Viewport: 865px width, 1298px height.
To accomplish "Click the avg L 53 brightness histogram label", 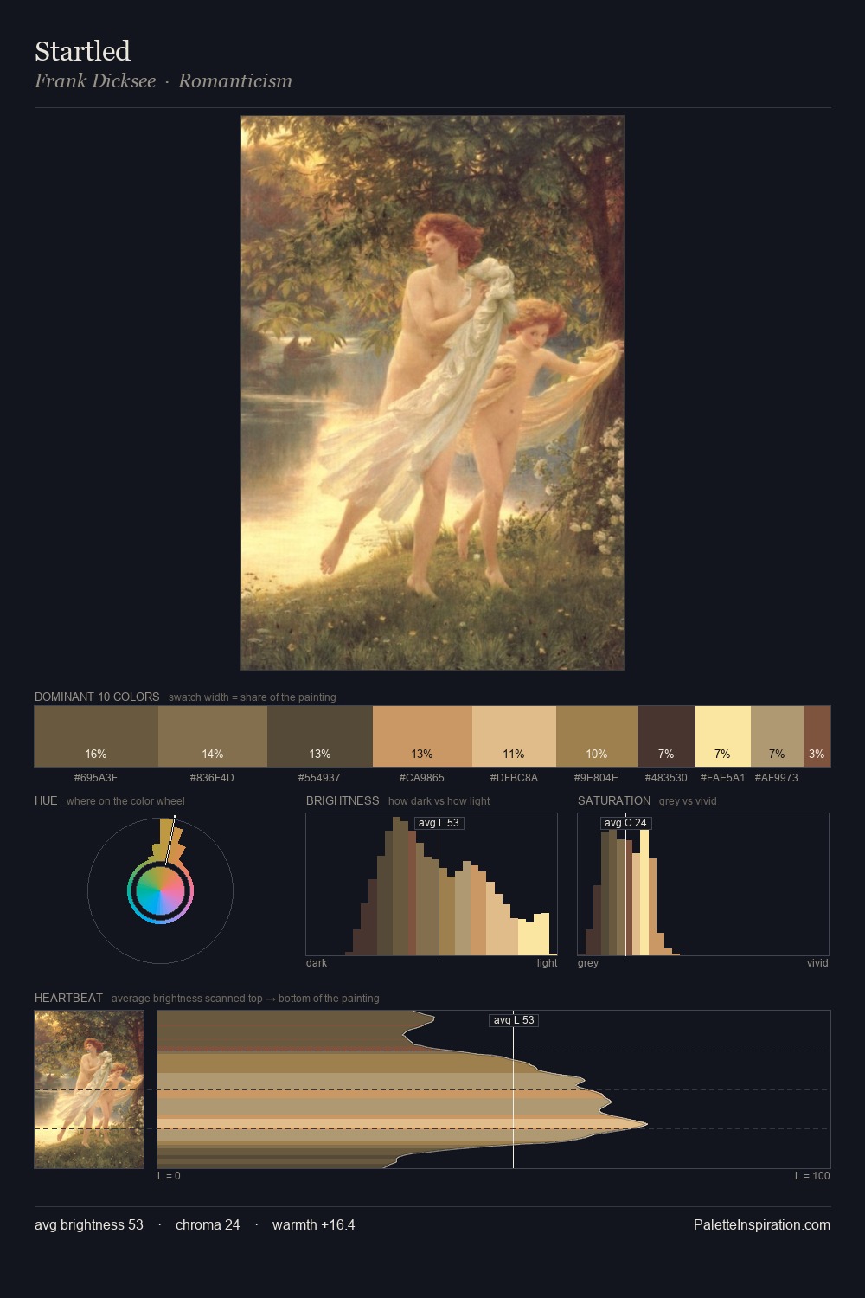I will (x=439, y=823).
